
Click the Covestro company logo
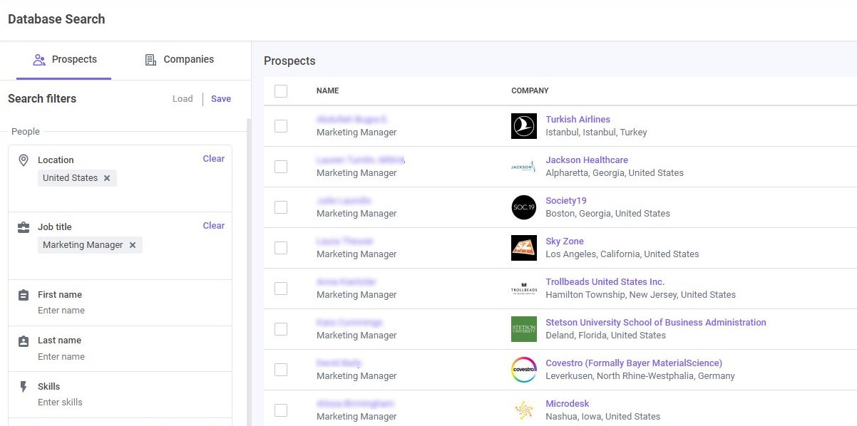pyautogui.click(x=524, y=370)
